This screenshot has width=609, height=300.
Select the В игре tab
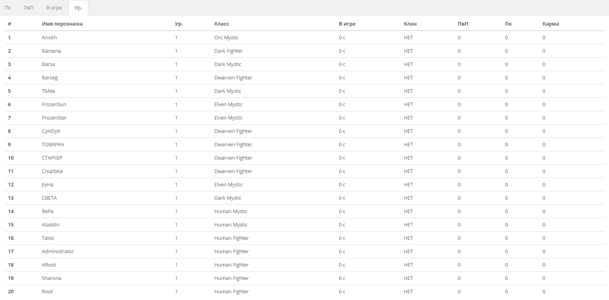click(54, 8)
